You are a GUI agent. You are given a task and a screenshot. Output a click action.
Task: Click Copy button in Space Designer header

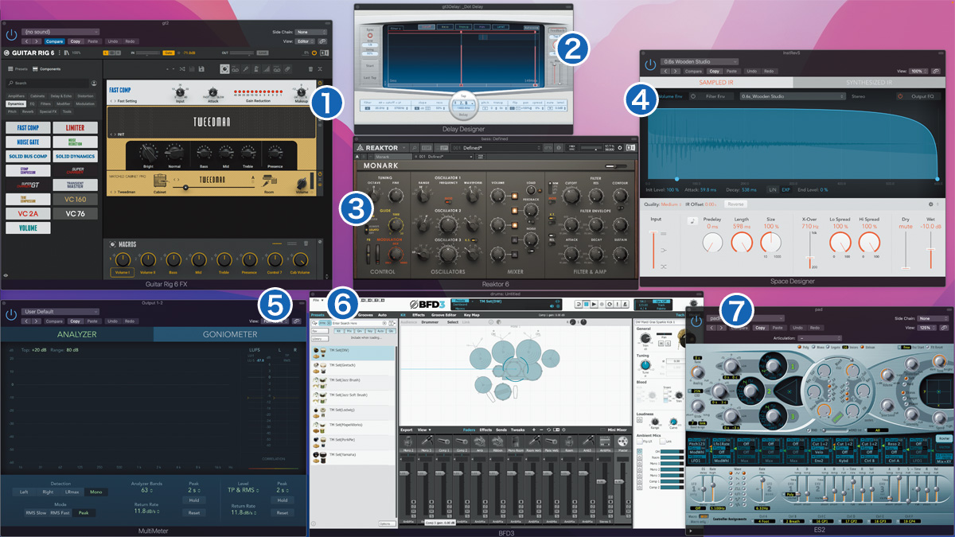tap(714, 71)
